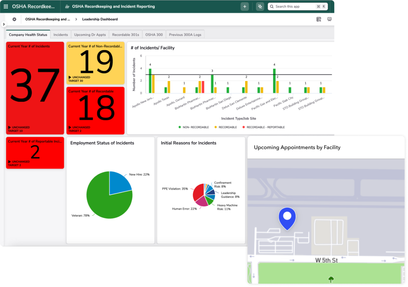
Task: Switch to the Incidents tab
Action: coord(61,34)
